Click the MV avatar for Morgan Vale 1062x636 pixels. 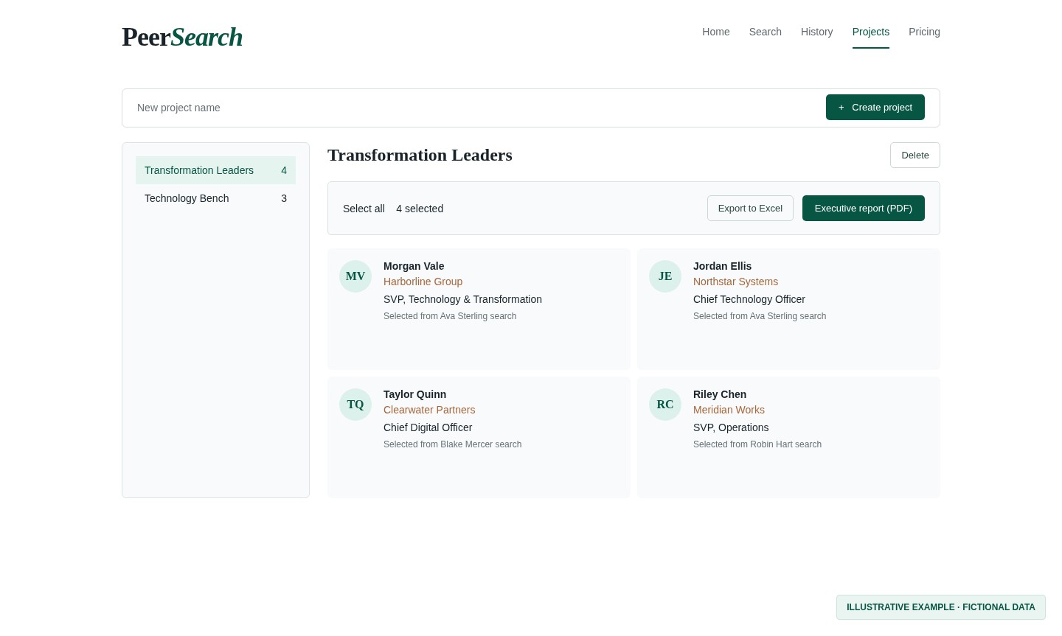coord(355,276)
